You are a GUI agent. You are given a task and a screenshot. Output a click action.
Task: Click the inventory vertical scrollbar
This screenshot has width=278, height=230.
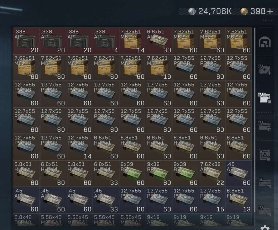(x=255, y=120)
